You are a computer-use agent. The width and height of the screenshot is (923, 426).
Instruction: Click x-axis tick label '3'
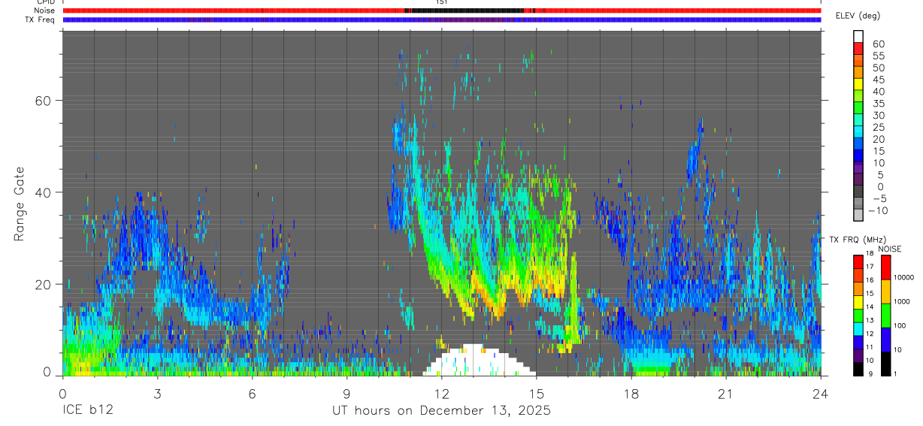[157, 394]
